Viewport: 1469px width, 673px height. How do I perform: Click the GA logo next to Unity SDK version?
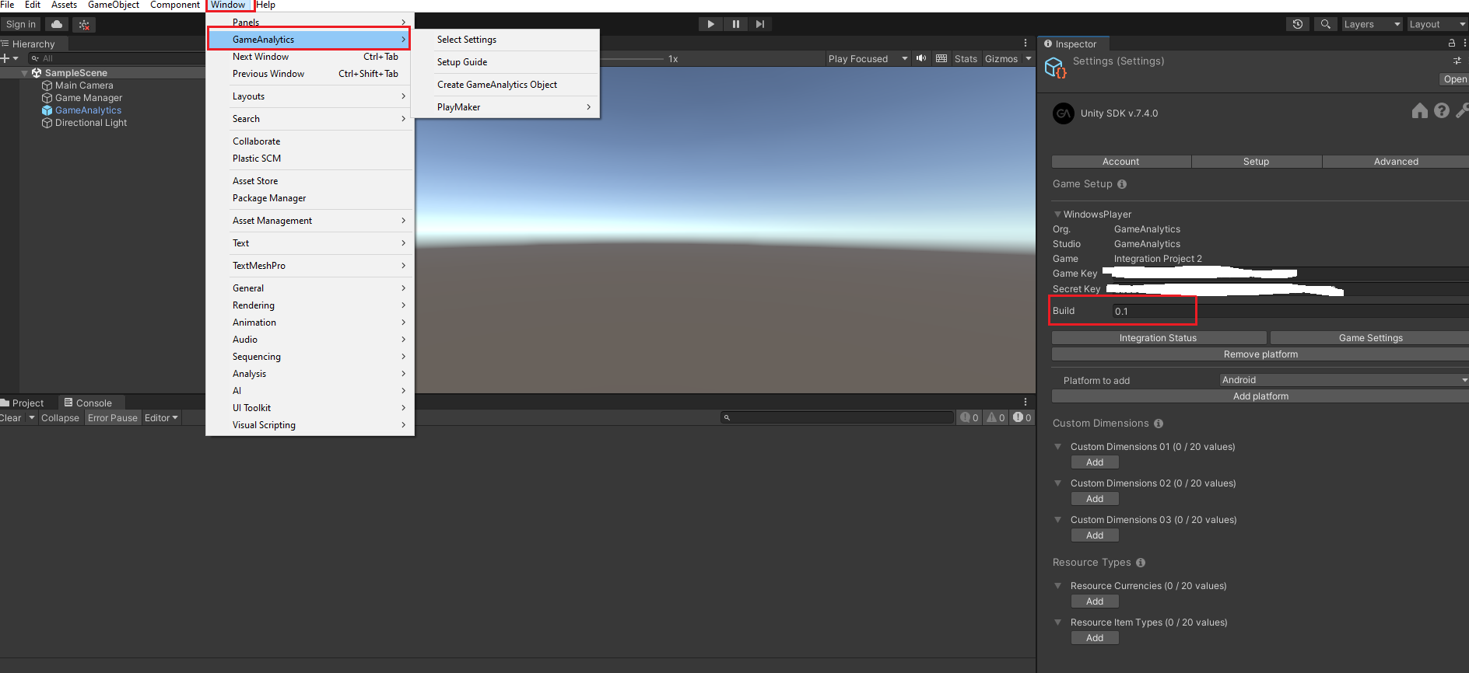point(1063,113)
